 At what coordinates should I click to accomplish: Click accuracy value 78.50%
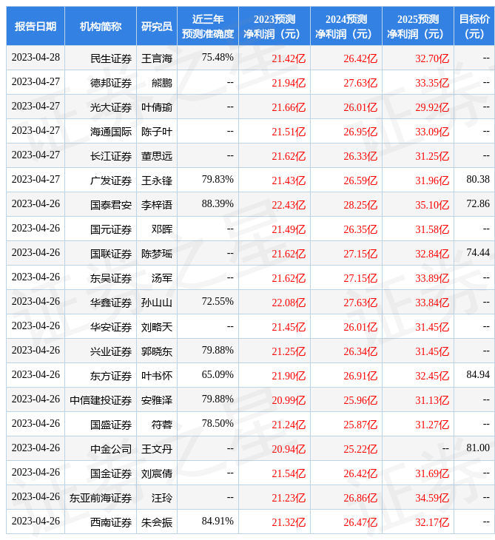coord(218,424)
